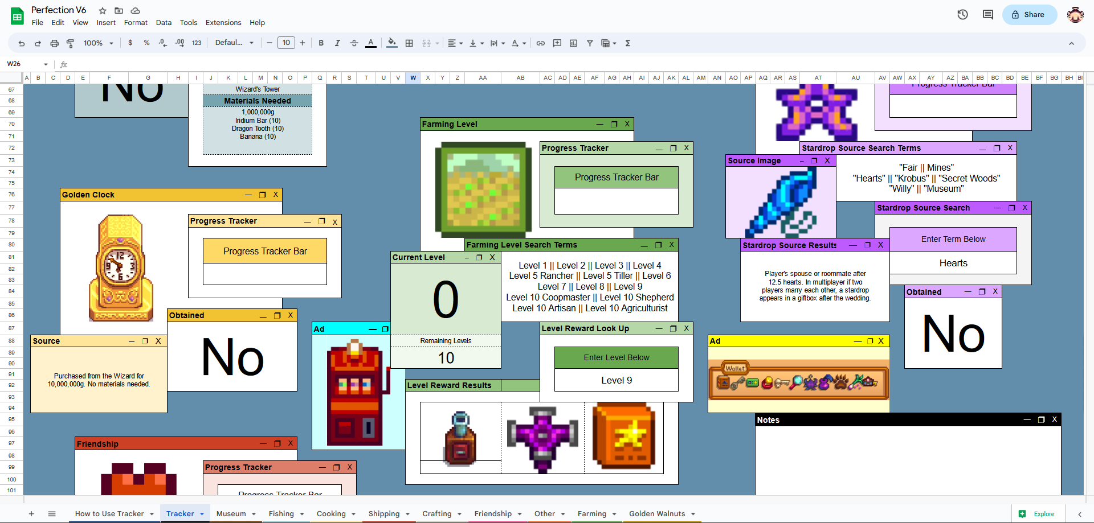Show the side panel
Viewport: 1094px width, 523px height.
click(1080, 514)
